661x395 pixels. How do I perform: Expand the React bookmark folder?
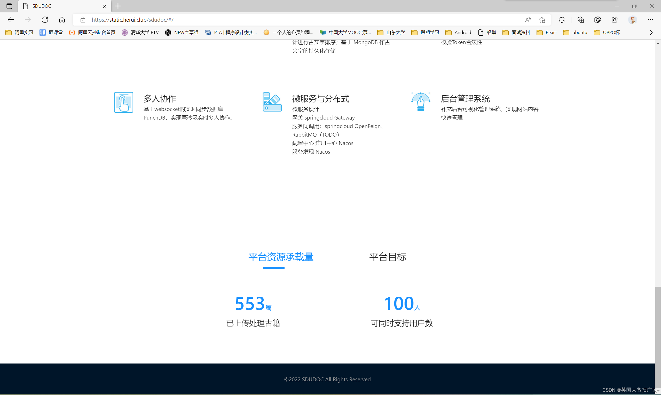pos(547,33)
